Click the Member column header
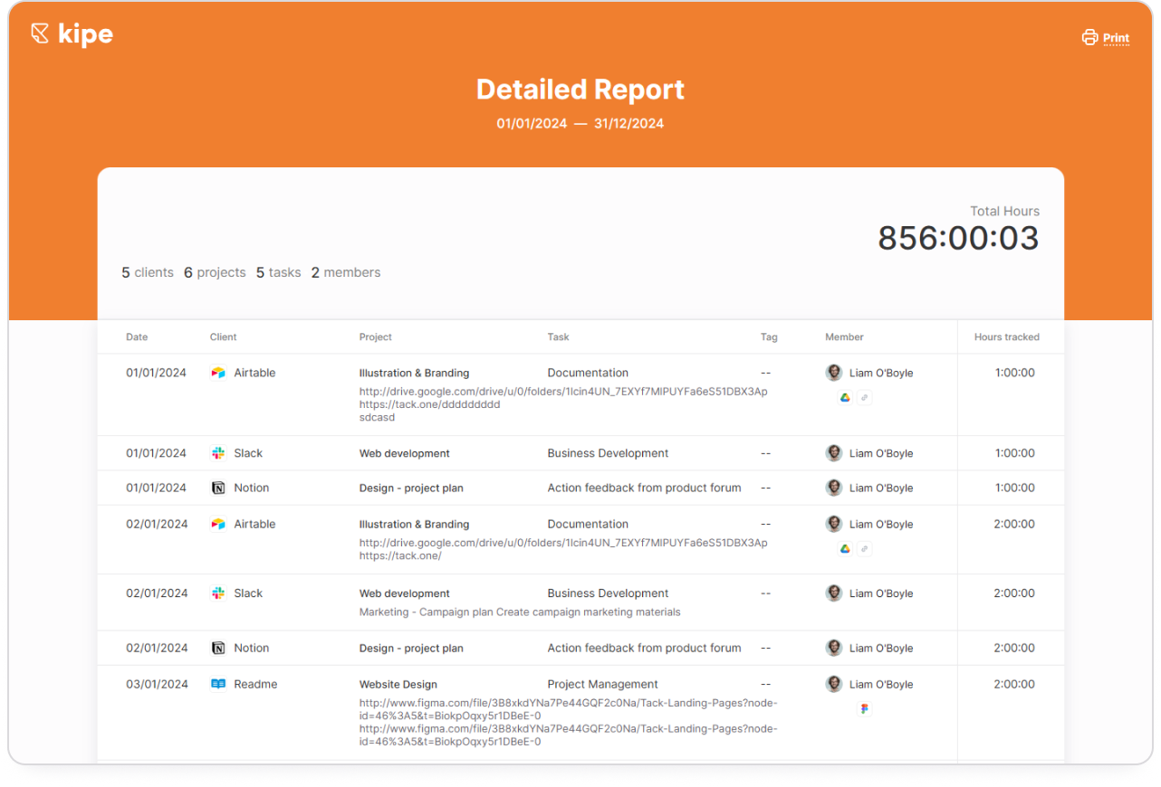Screen dimensions: 1161x787 pyautogui.click(x=844, y=337)
